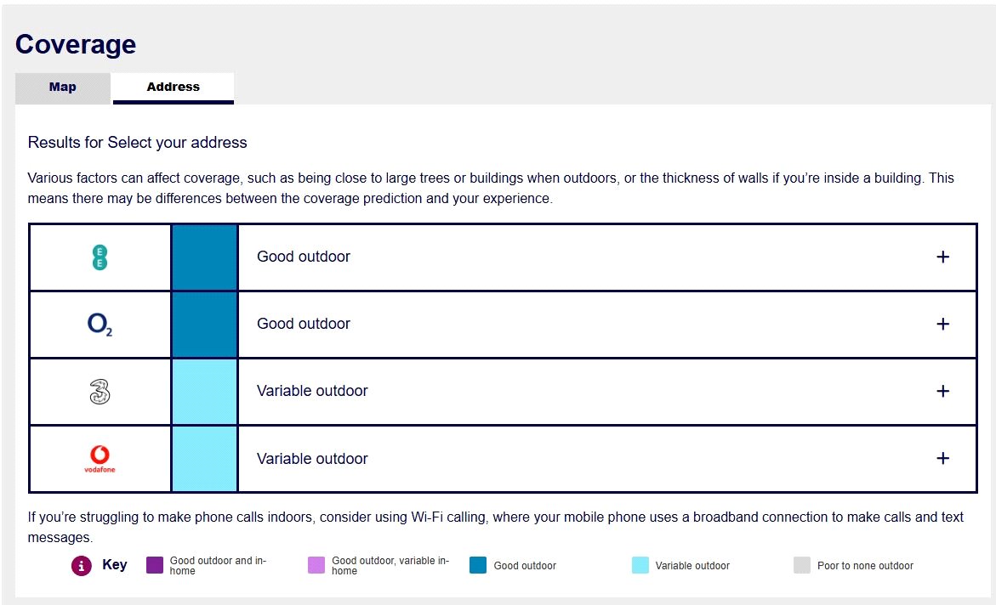
Task: Click the 'Good outdoor' text in O2 row
Action: [x=304, y=324]
